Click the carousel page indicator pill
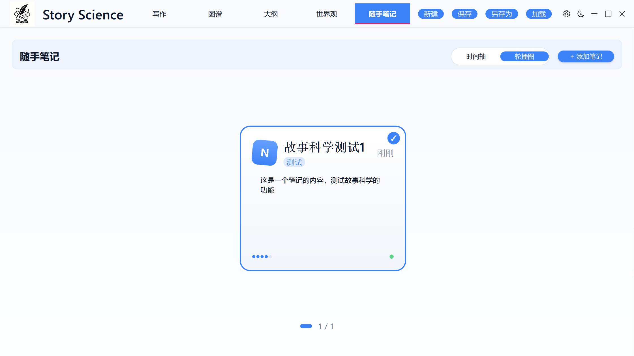The image size is (634, 356). click(306, 326)
